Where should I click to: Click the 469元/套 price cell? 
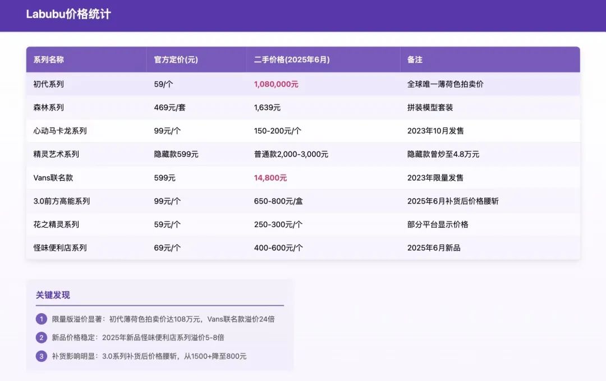pos(169,107)
